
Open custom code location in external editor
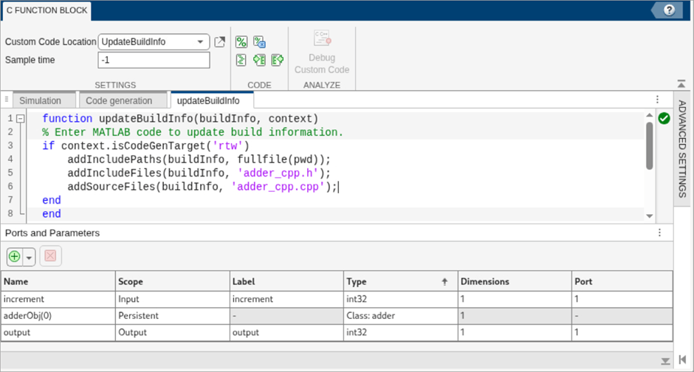(219, 42)
